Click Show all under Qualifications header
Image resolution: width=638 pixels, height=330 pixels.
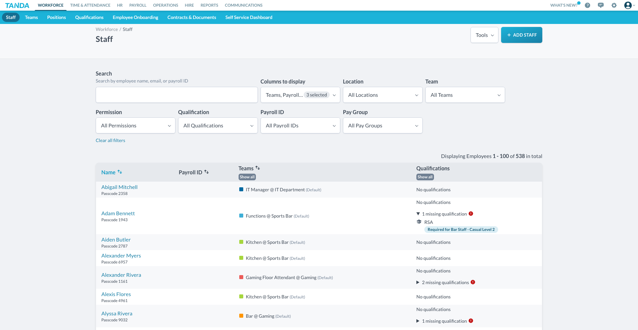tap(425, 177)
